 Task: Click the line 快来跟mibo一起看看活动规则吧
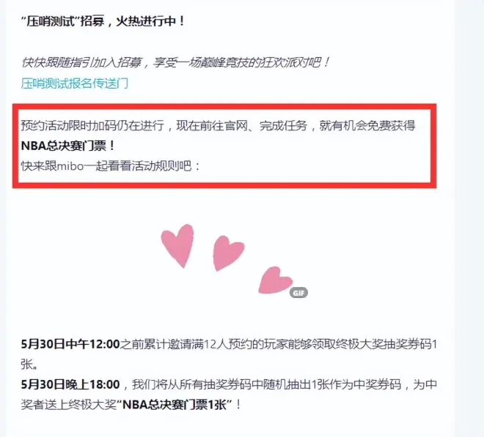(x=111, y=166)
